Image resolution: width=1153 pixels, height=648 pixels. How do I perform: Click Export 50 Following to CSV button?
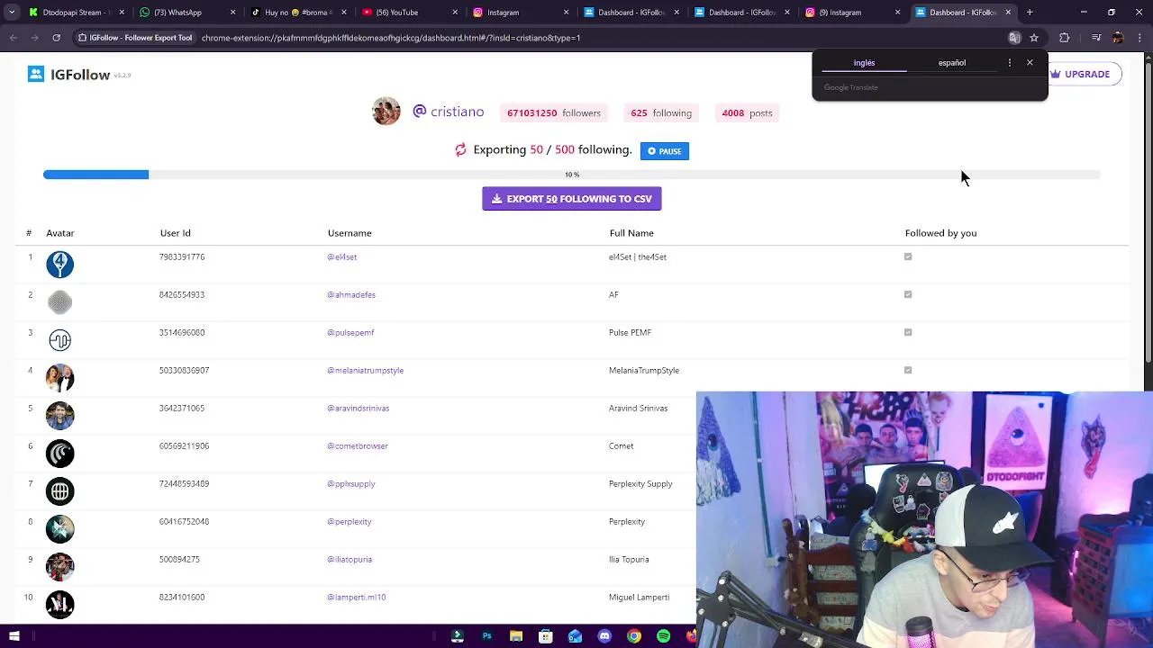(x=572, y=199)
